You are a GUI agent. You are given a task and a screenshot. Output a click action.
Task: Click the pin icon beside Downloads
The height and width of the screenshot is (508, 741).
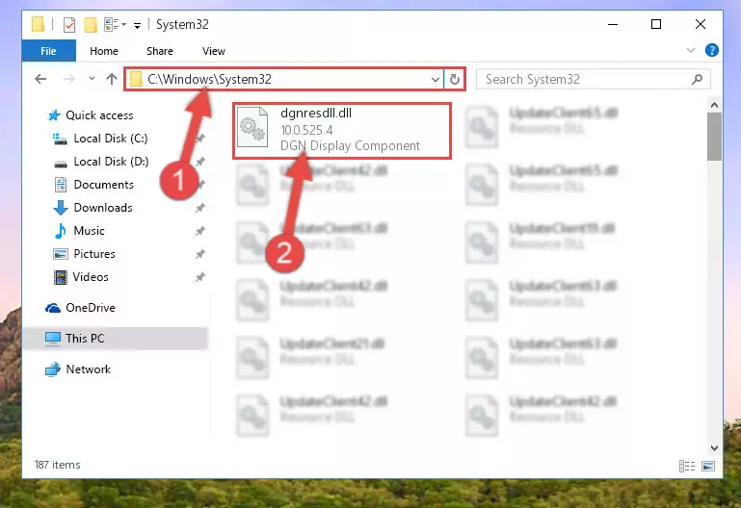click(x=200, y=208)
